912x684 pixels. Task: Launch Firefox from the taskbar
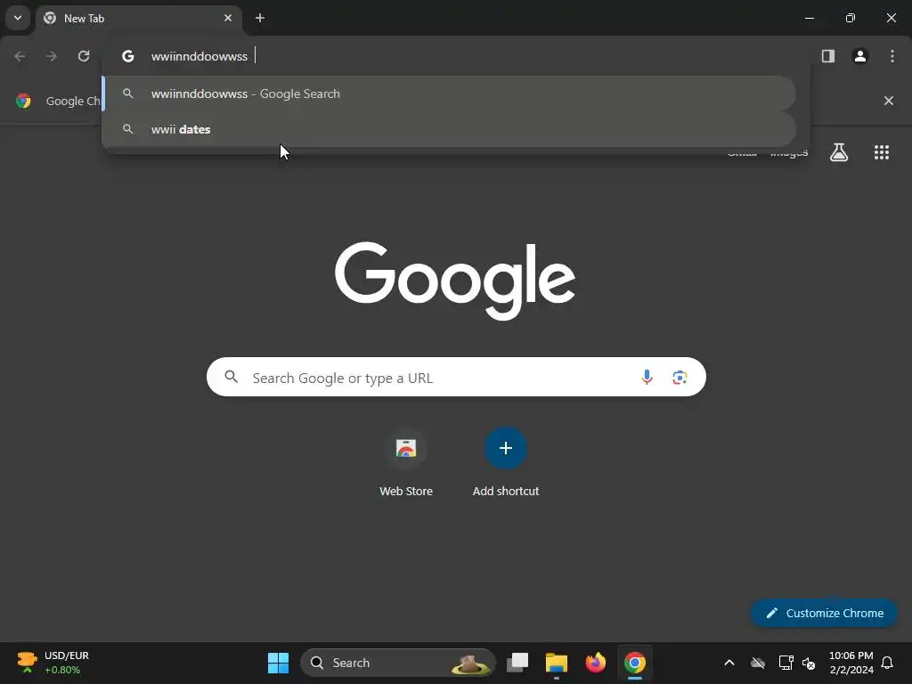tap(596, 663)
